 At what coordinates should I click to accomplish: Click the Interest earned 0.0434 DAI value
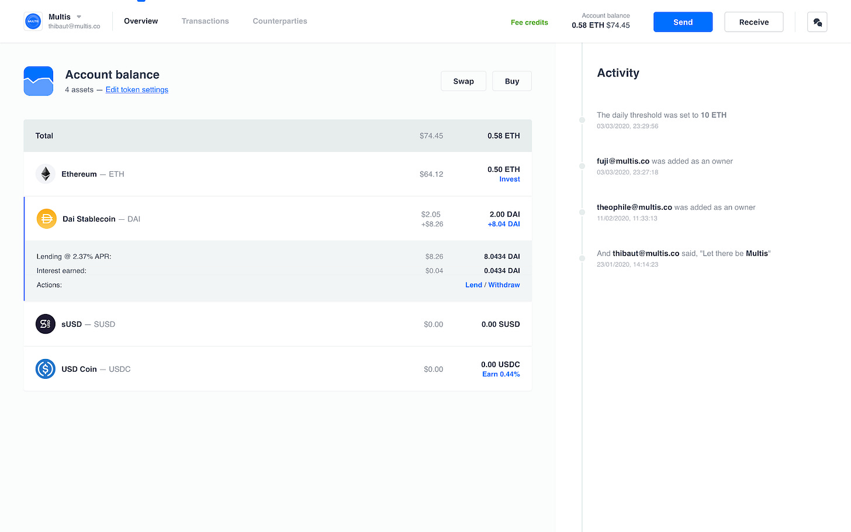pos(502,271)
